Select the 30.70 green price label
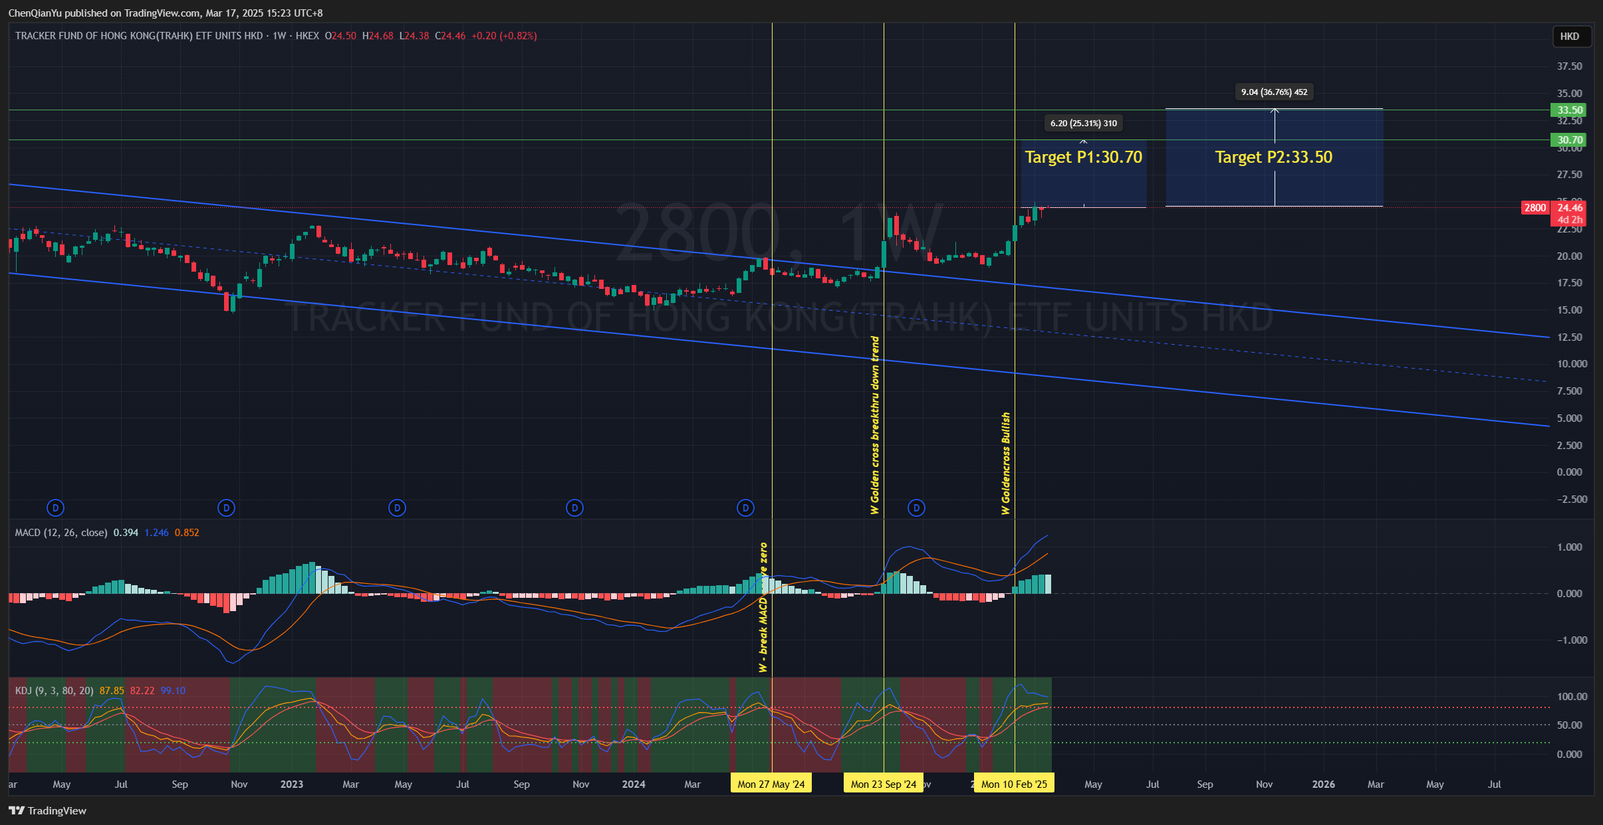Viewport: 1603px width, 825px height. coord(1570,139)
